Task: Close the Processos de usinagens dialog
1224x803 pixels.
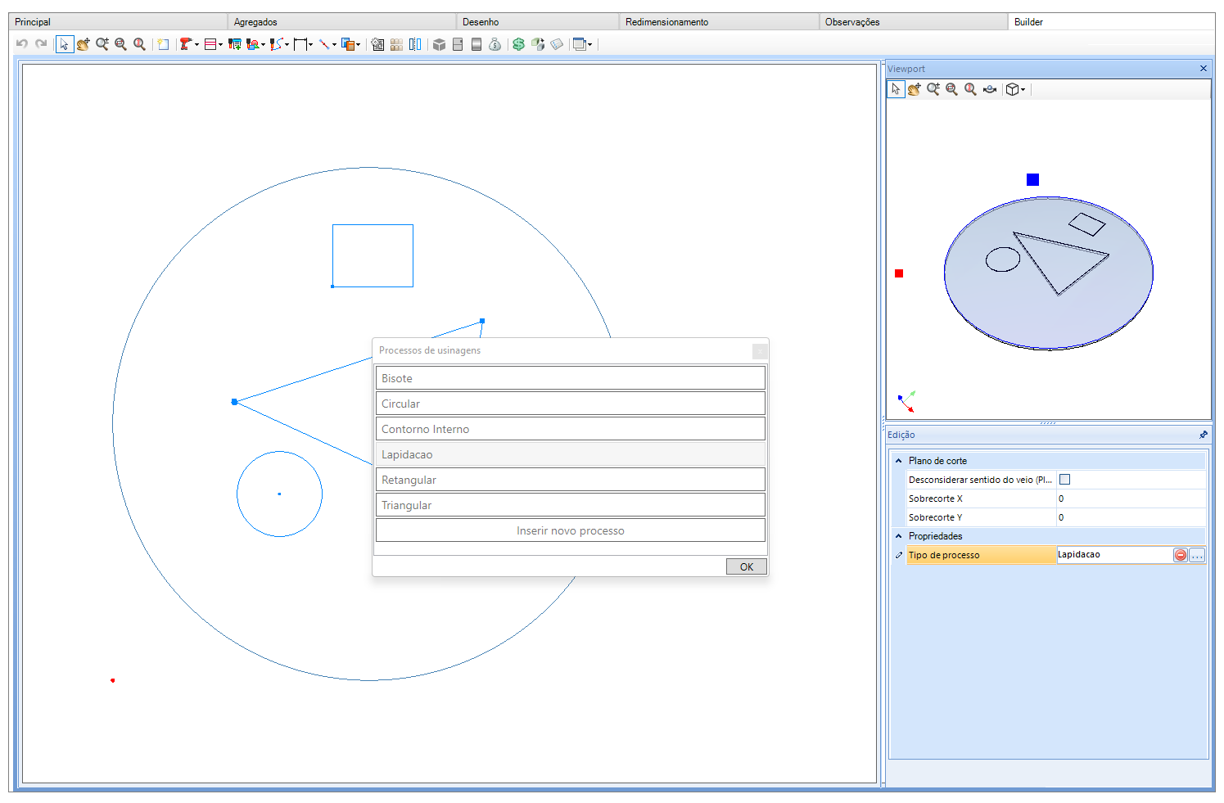Action: pos(760,351)
